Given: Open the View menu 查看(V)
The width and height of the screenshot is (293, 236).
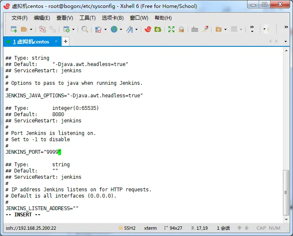Looking at the screenshot, I should (65, 18).
